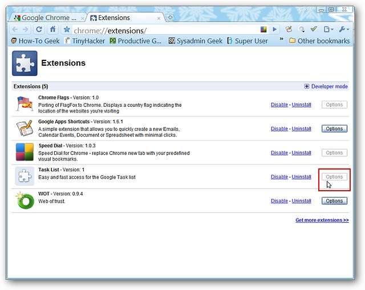
Task: Show hidden bookmarks with the chevron
Action: pos(281,39)
